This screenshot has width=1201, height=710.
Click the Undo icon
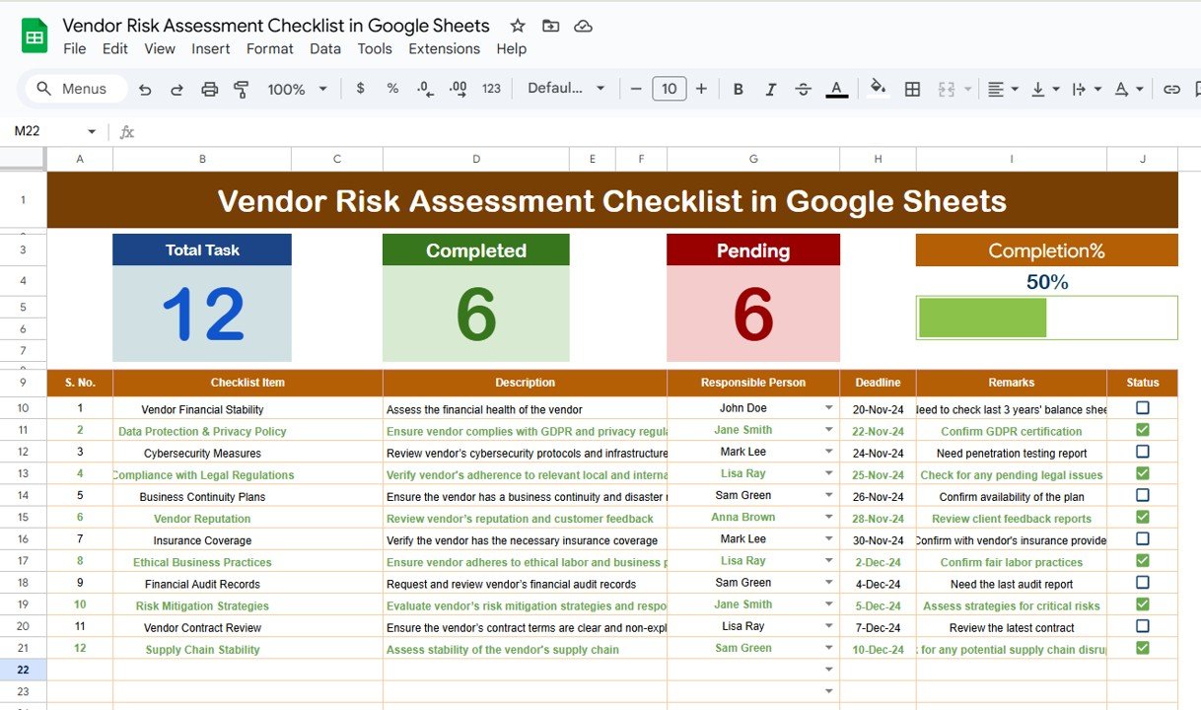tap(145, 89)
